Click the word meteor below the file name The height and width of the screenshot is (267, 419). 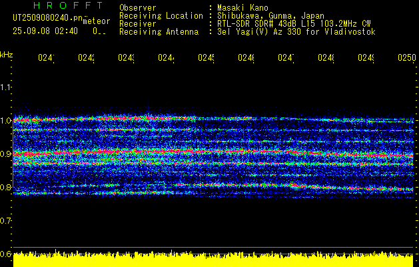tap(96, 21)
